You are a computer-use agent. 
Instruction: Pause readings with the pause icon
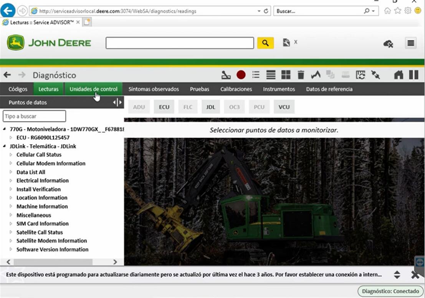[413, 75]
